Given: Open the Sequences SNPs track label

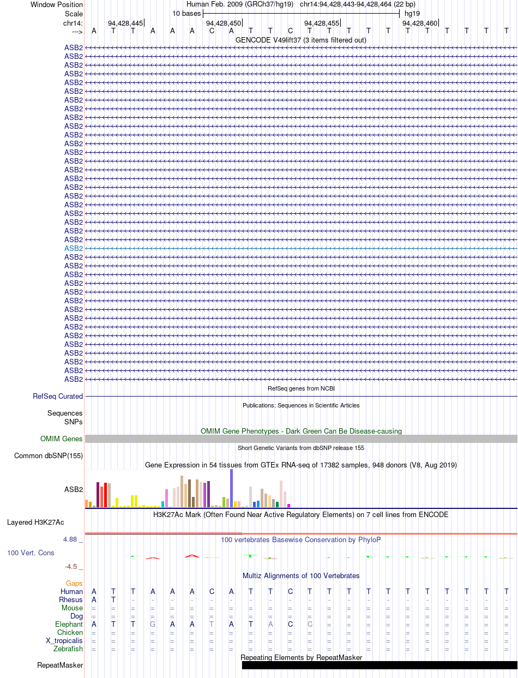Looking at the screenshot, I should (65, 417).
